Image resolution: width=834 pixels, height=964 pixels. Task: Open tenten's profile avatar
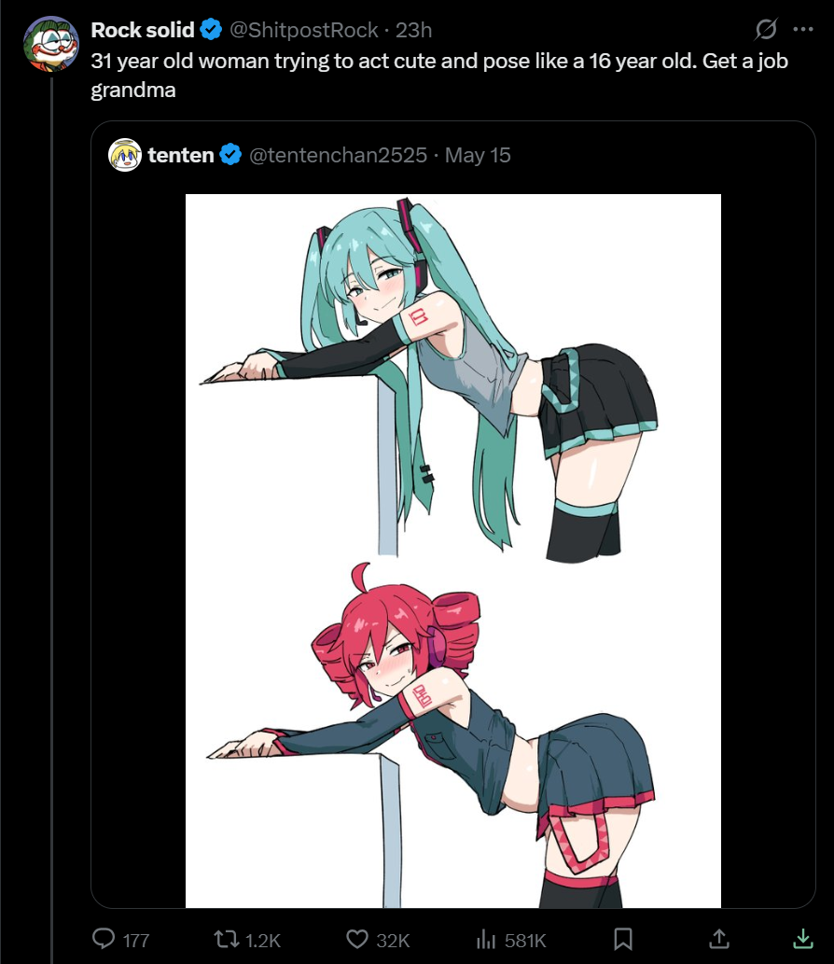point(125,155)
